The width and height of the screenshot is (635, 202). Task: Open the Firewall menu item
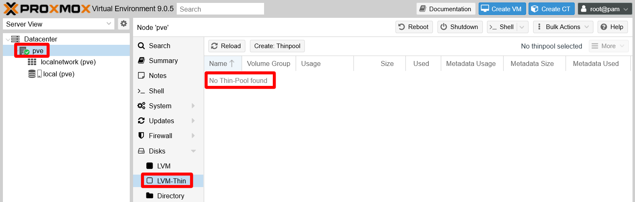(168, 136)
